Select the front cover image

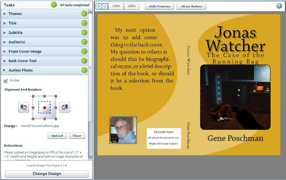(236, 97)
